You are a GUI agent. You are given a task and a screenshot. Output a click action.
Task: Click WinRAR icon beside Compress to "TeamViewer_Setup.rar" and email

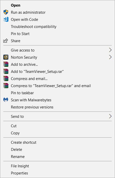pos(6,86)
